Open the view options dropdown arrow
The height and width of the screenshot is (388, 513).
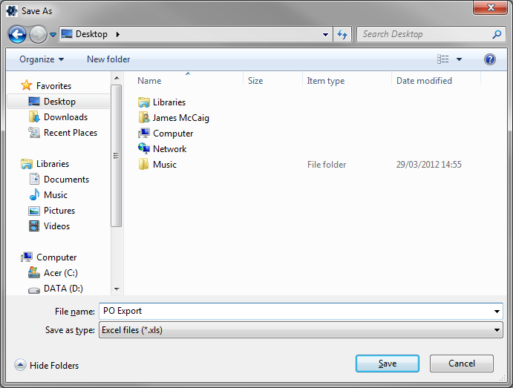click(459, 59)
